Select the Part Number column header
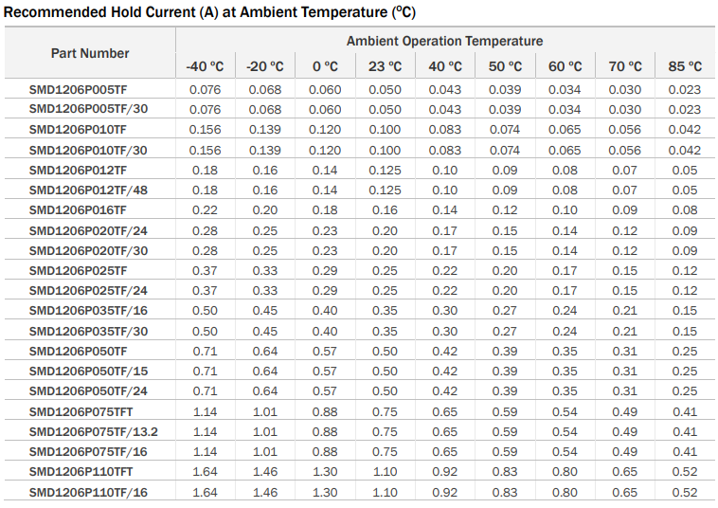 [x=90, y=53]
